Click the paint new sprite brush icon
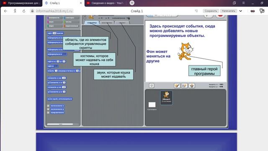The height and width of the screenshot is (151, 268). [177, 86]
